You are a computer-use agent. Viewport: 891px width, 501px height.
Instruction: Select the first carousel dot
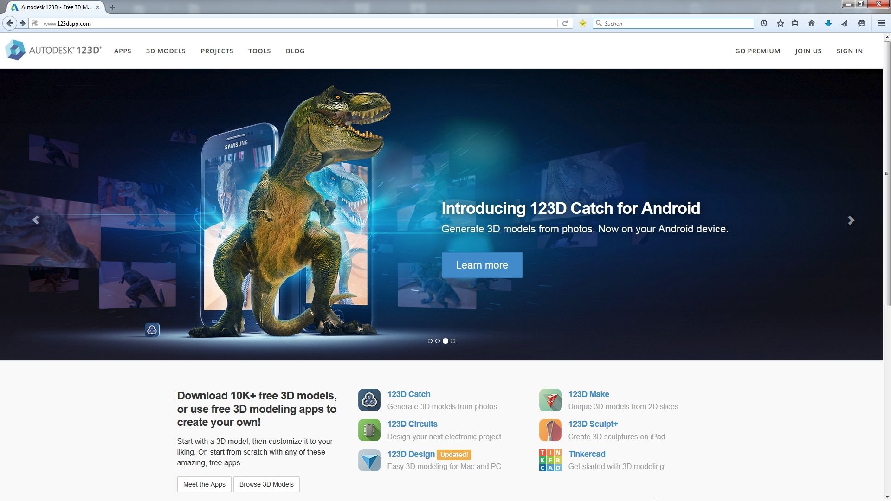pyautogui.click(x=430, y=341)
